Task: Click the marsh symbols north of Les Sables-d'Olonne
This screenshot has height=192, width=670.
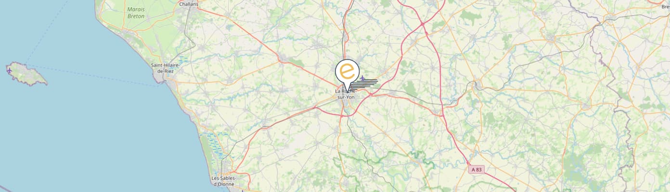Action: click(x=212, y=145)
